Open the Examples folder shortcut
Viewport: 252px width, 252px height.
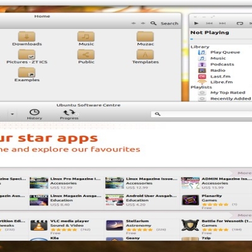tap(27, 74)
